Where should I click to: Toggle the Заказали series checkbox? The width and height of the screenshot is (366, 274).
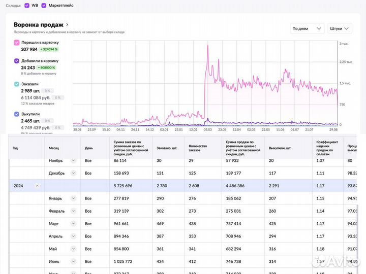[x=17, y=84]
